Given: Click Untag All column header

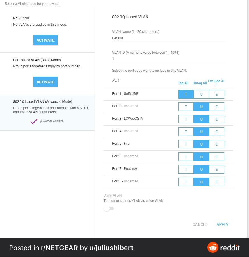Looking at the screenshot, I should click(x=200, y=83).
